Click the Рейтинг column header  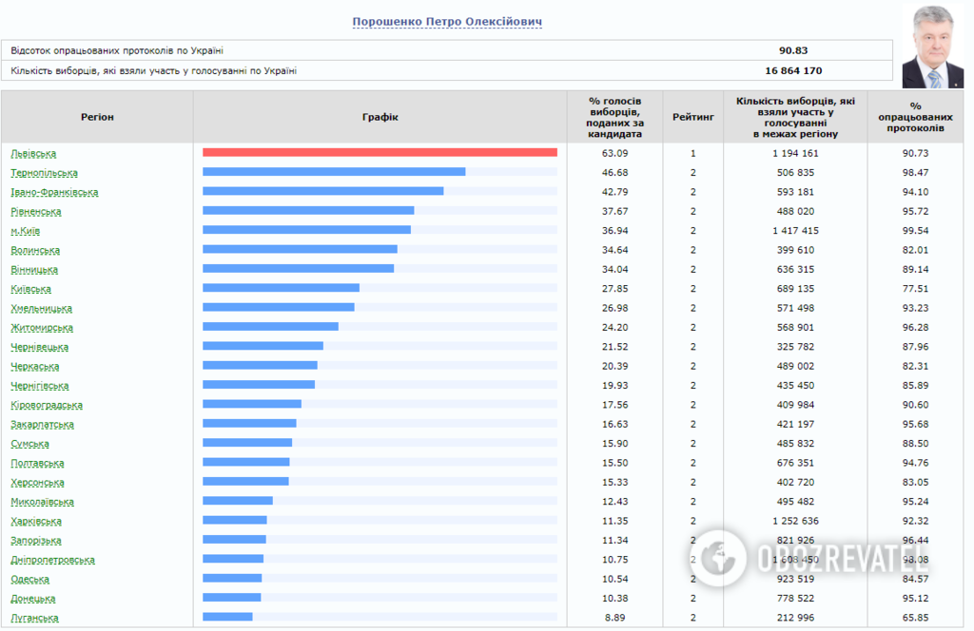tap(692, 117)
